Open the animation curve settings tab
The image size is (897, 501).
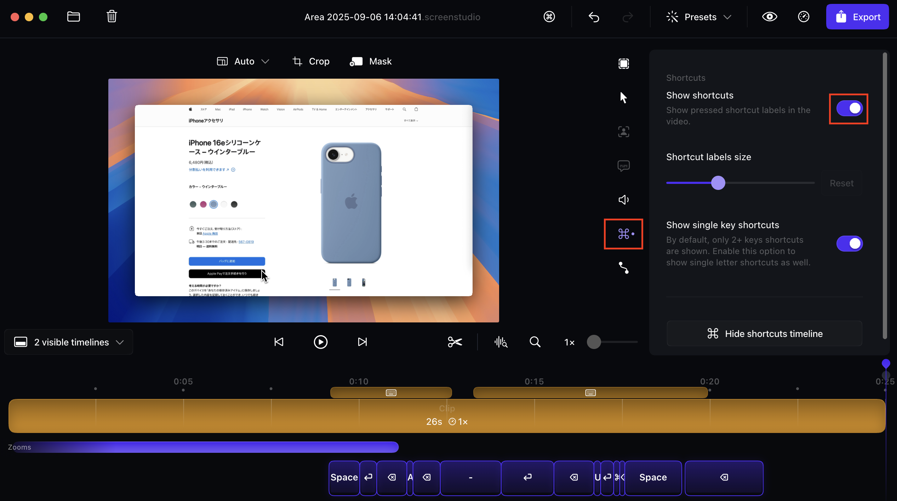tap(623, 268)
